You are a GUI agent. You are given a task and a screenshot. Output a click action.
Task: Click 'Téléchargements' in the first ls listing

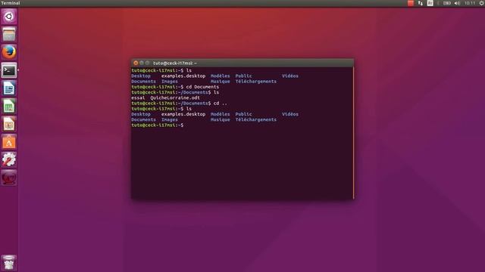(256, 82)
